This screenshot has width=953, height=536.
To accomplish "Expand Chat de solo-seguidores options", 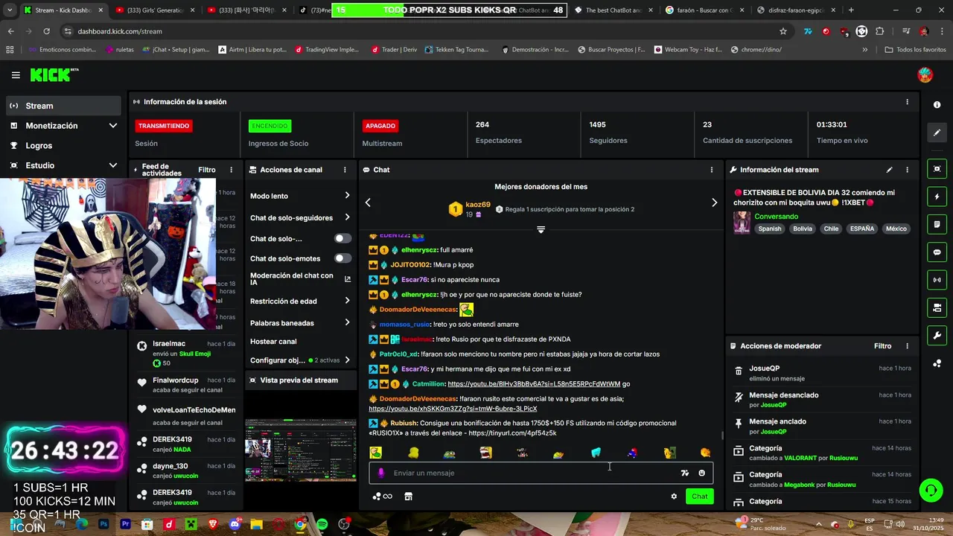I will pyautogui.click(x=347, y=217).
